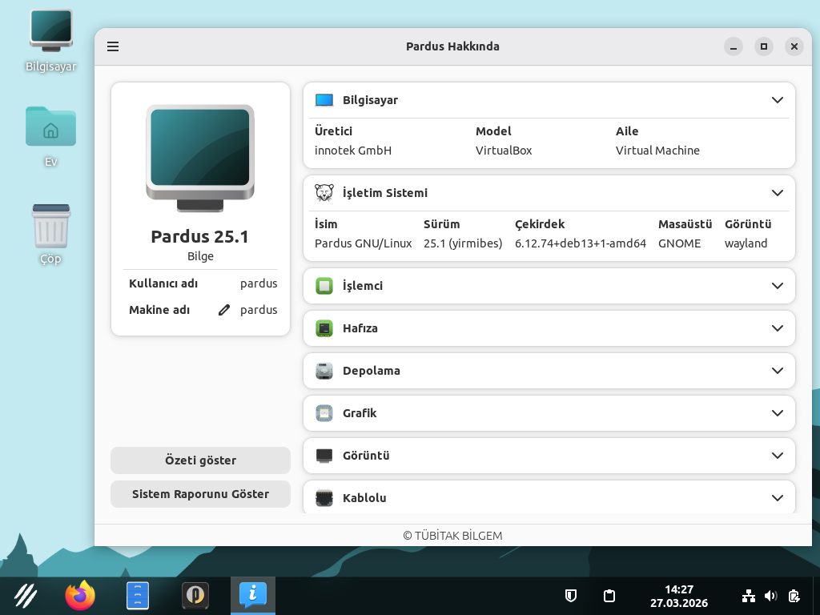The image size is (820, 615).
Task: Open the clock showing 14:27
Action: [x=678, y=596]
